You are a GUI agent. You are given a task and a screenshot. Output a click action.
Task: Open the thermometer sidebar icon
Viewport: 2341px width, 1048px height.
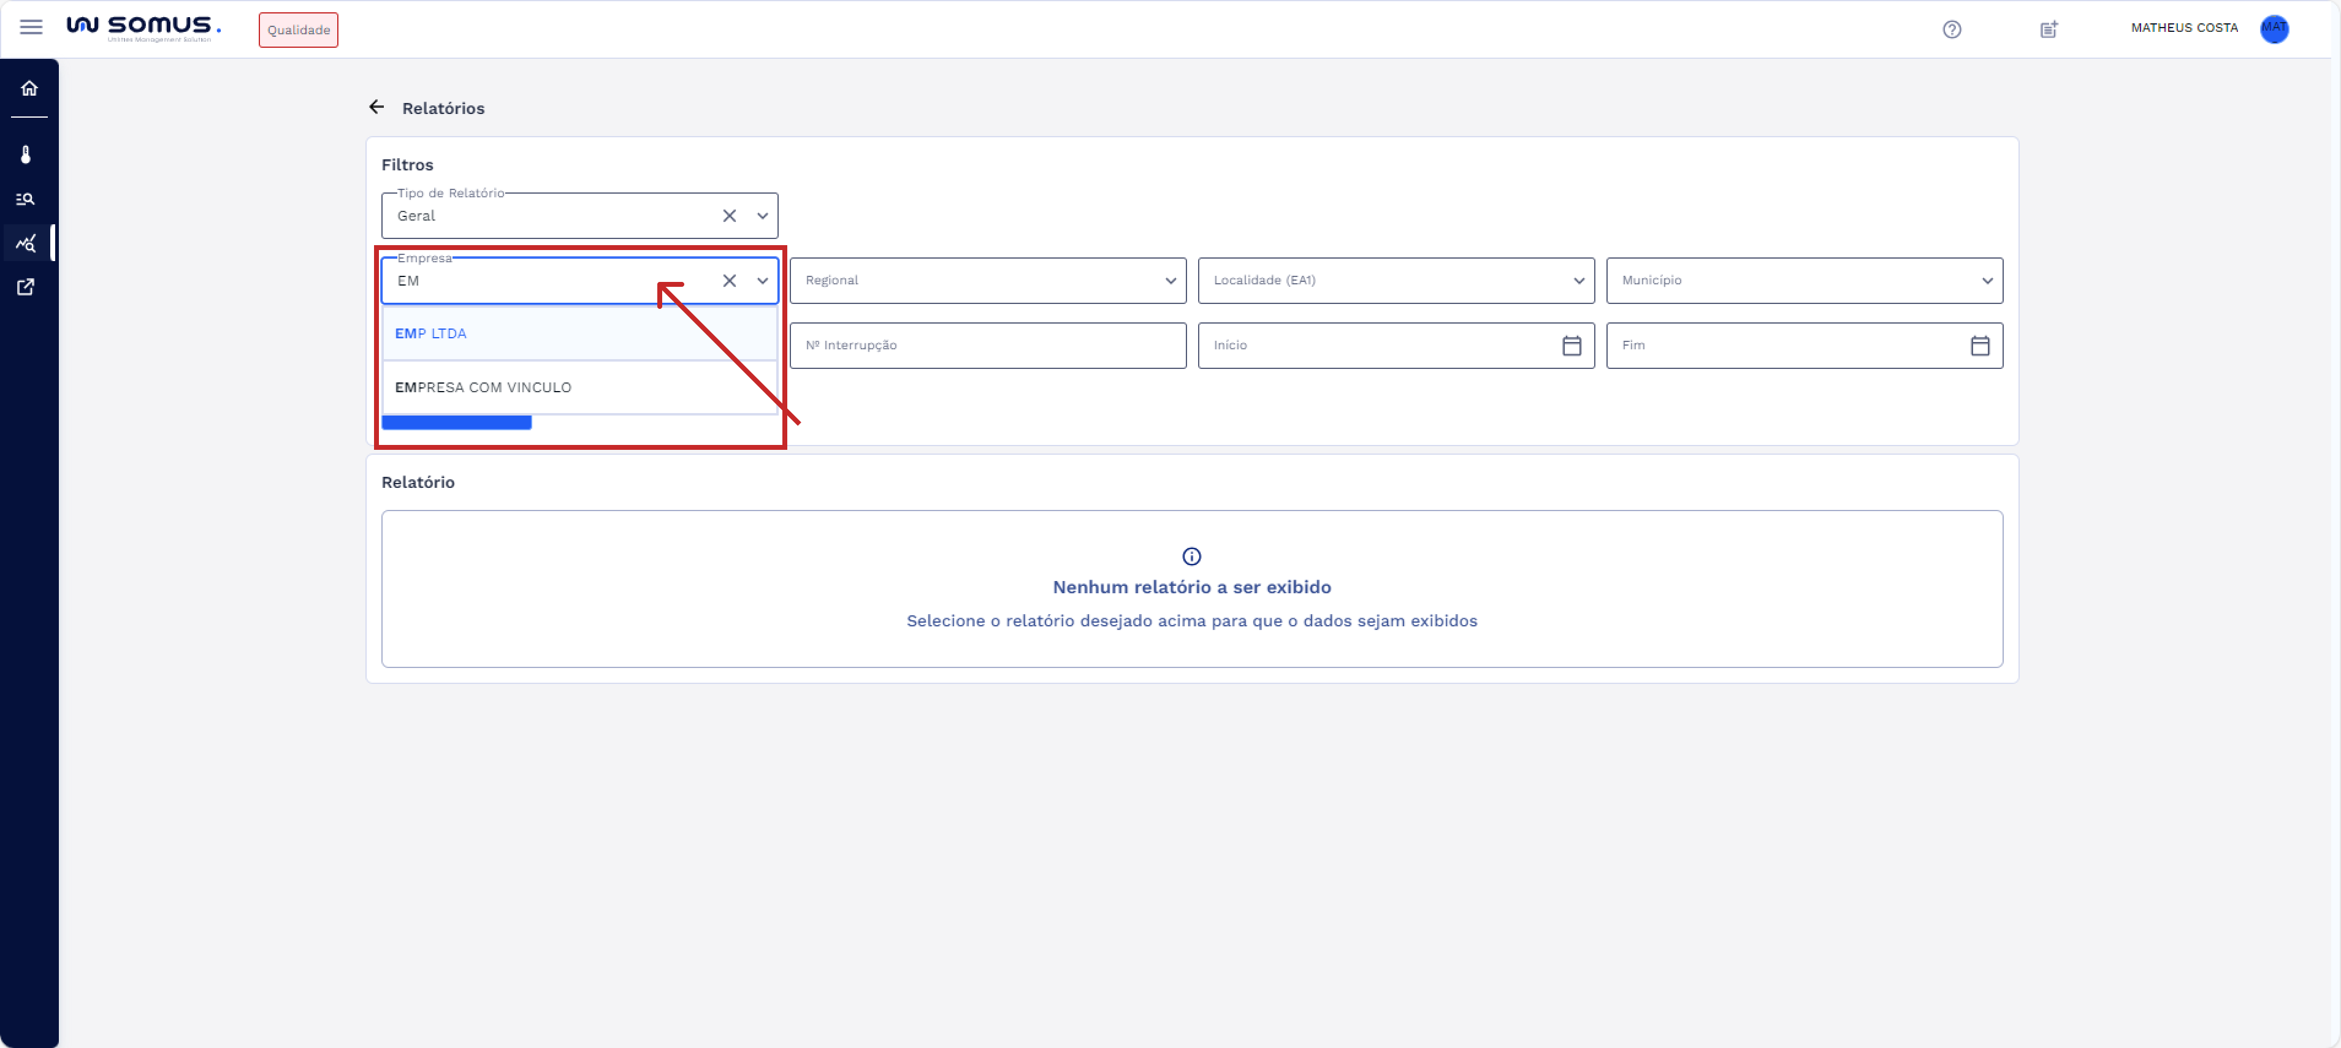(x=26, y=154)
